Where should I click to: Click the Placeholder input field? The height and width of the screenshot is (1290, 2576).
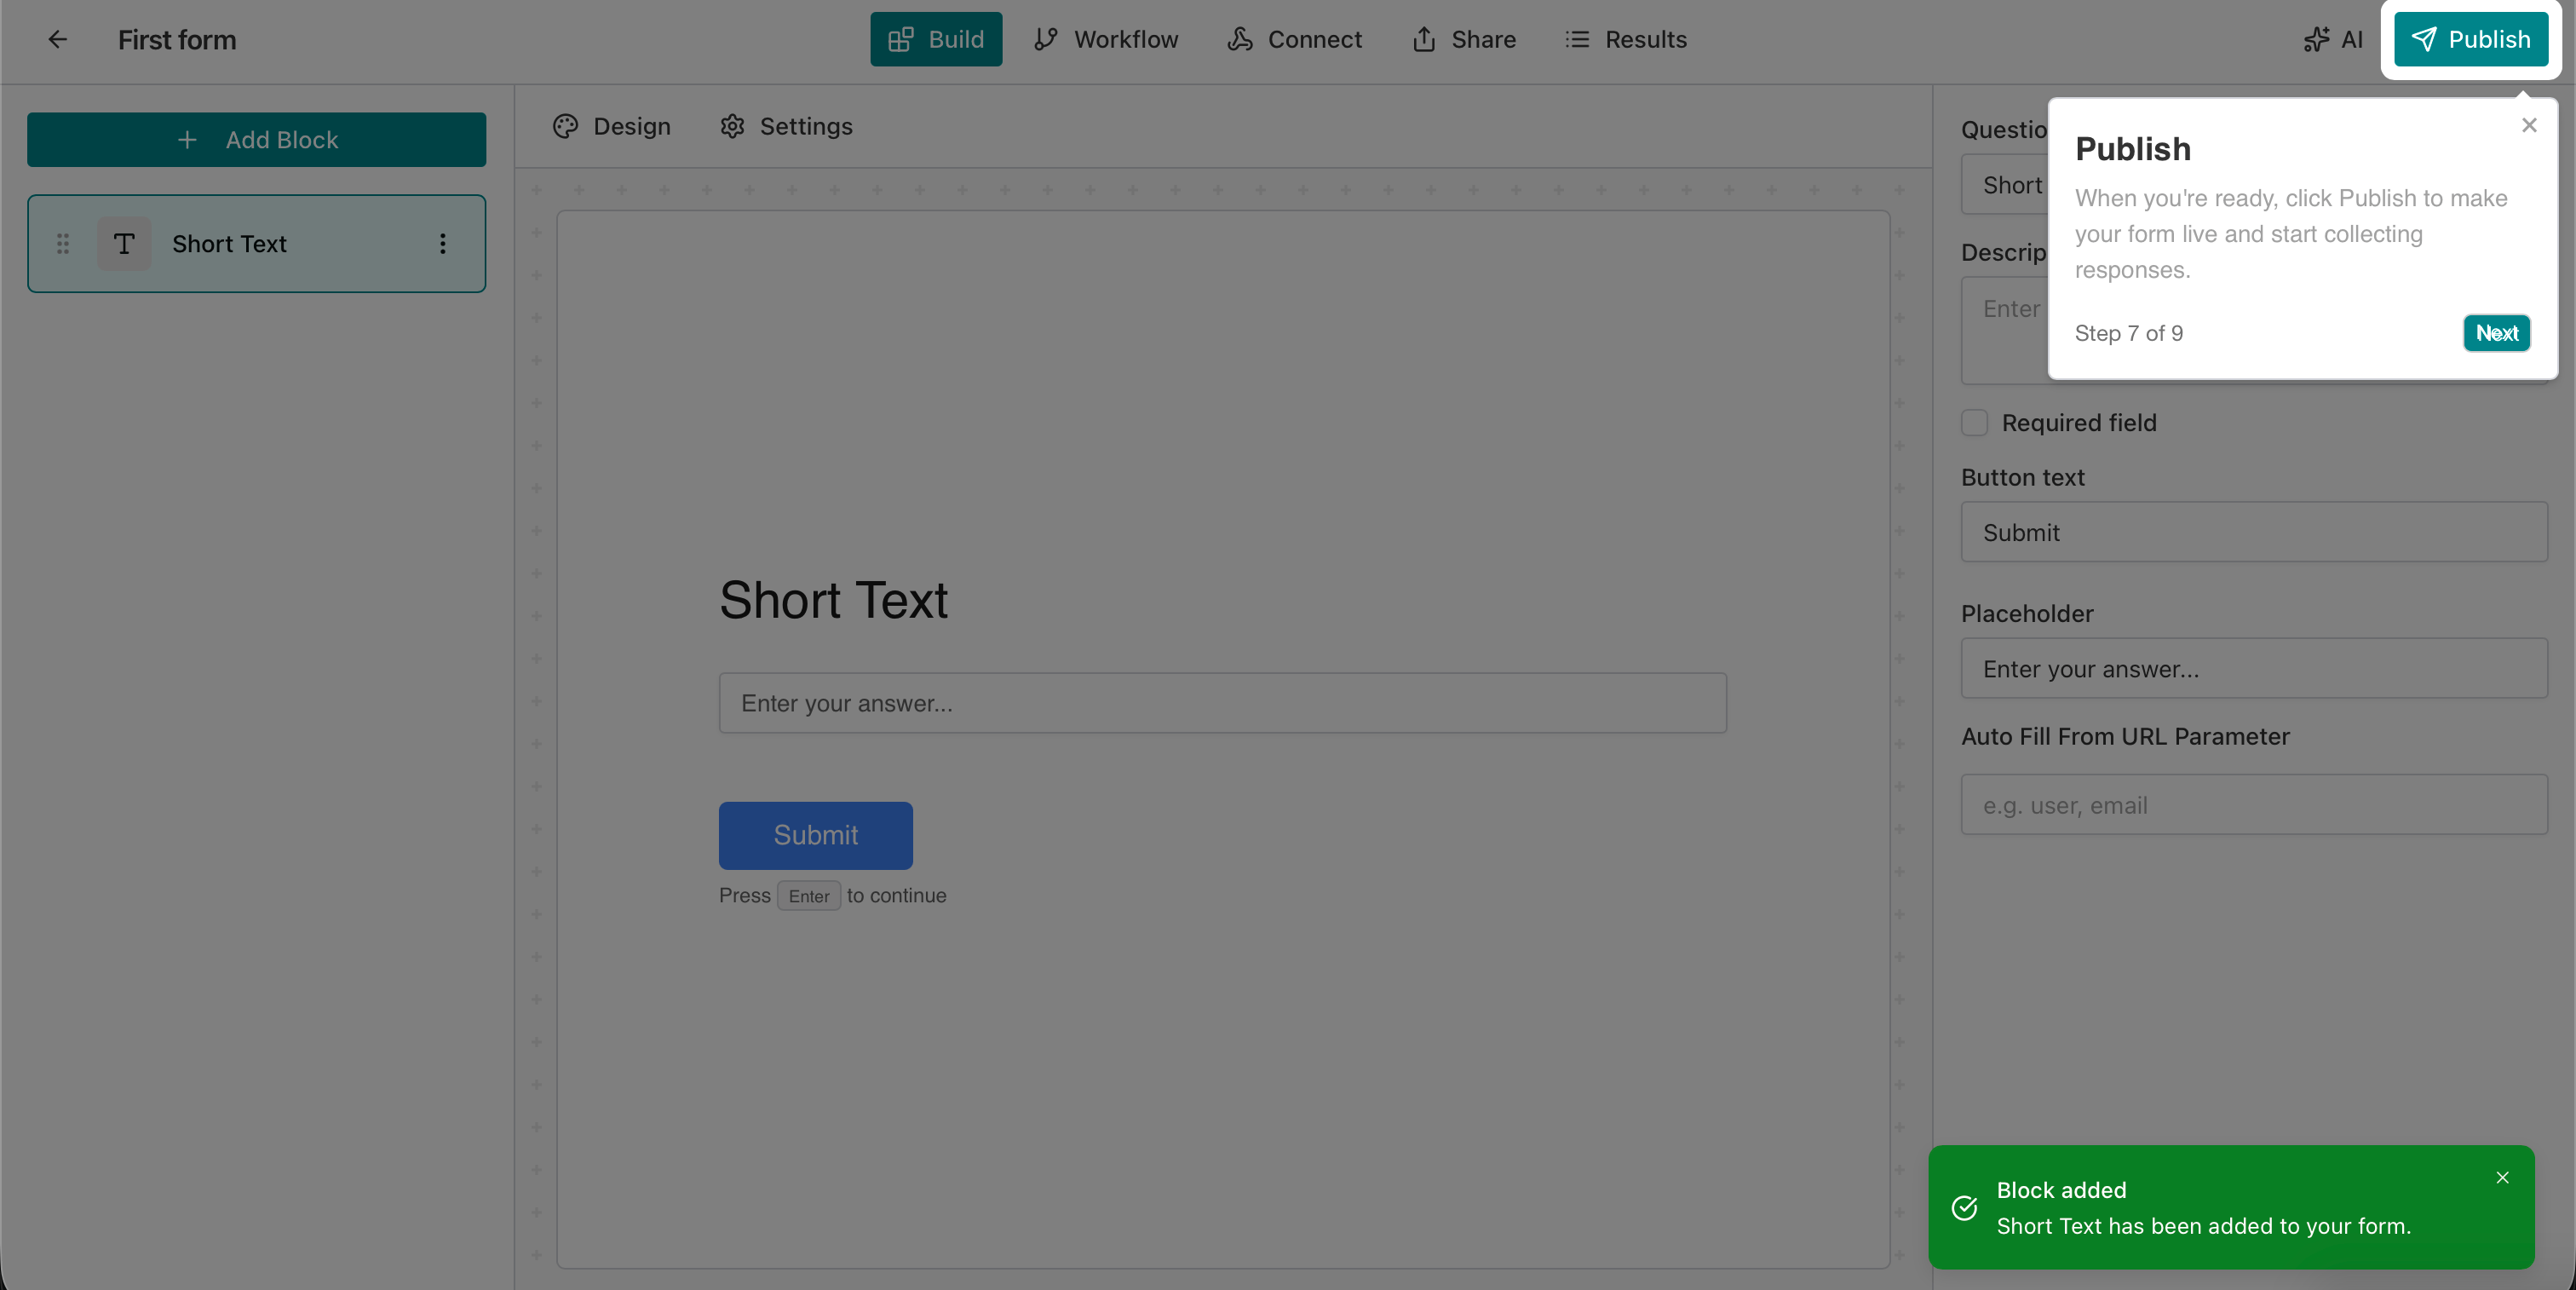point(2252,668)
